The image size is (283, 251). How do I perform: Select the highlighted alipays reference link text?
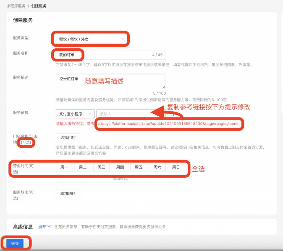[168, 124]
